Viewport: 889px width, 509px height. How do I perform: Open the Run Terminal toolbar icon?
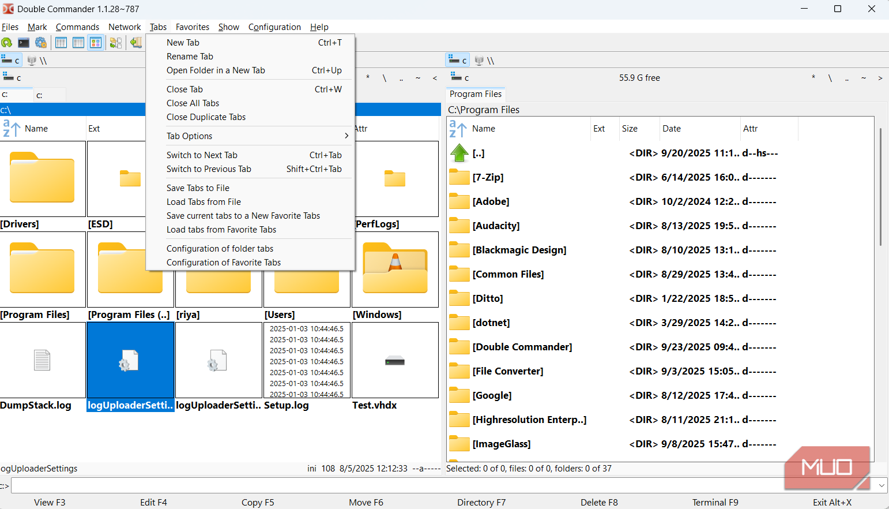(x=24, y=43)
